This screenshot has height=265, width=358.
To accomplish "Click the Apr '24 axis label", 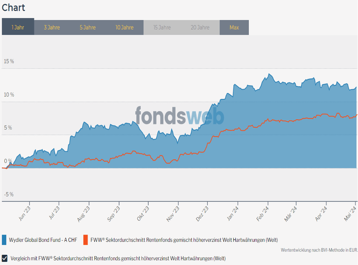I will point(321,214).
